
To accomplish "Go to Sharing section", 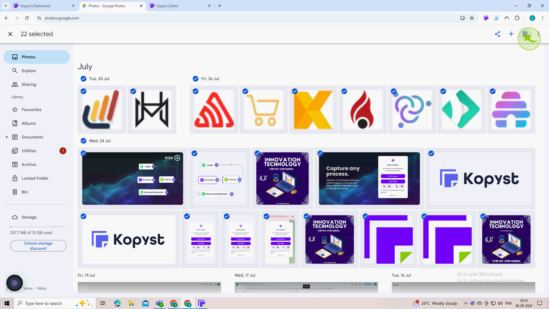I will tap(37, 84).
